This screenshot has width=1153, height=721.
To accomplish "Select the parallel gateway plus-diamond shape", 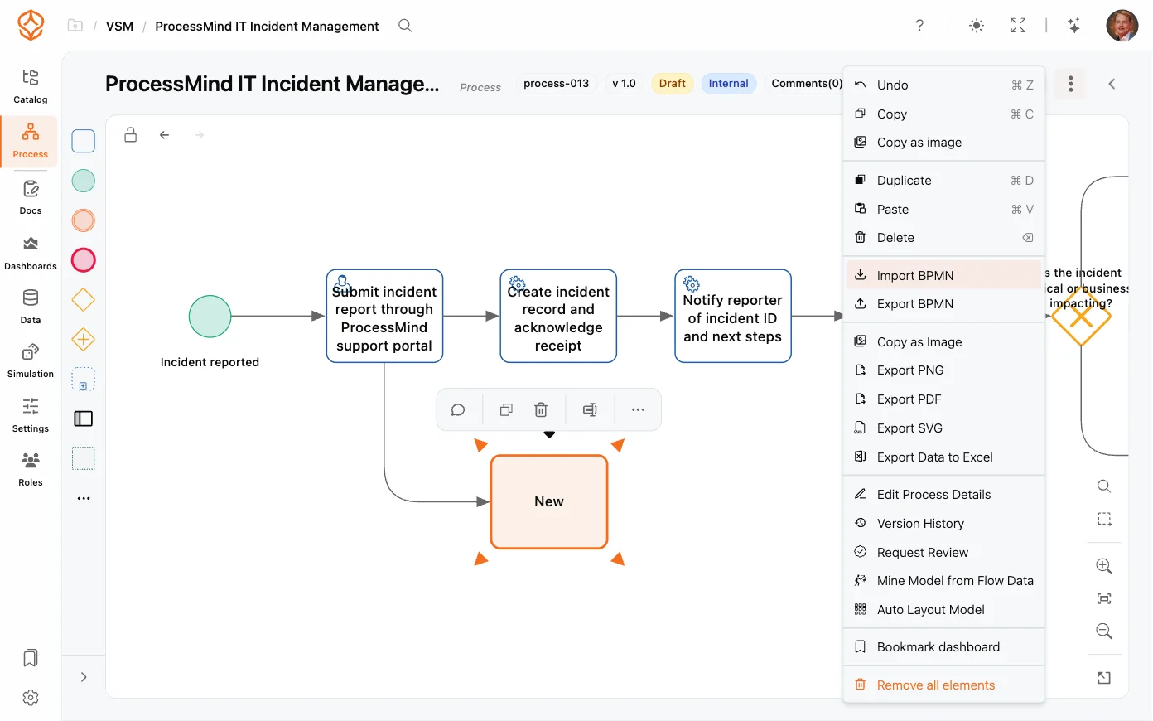I will (x=84, y=339).
